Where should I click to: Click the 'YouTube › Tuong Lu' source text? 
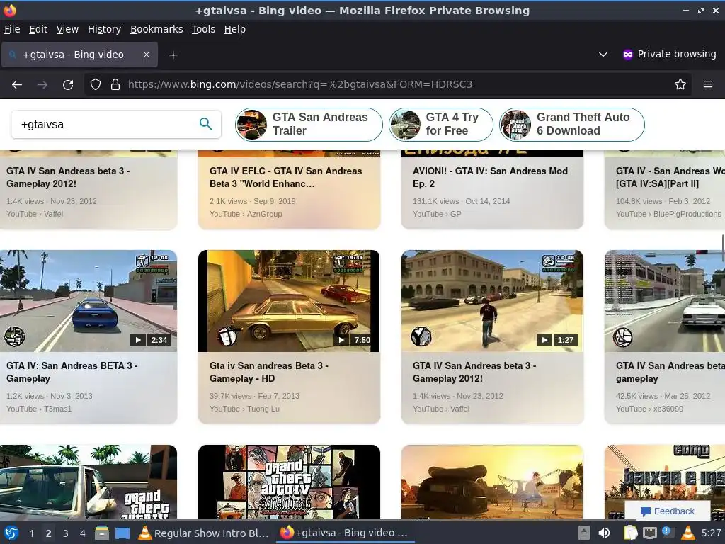pos(244,409)
